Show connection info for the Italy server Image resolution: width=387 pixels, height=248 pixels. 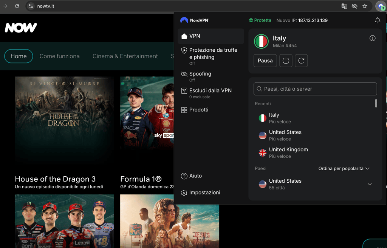372,38
